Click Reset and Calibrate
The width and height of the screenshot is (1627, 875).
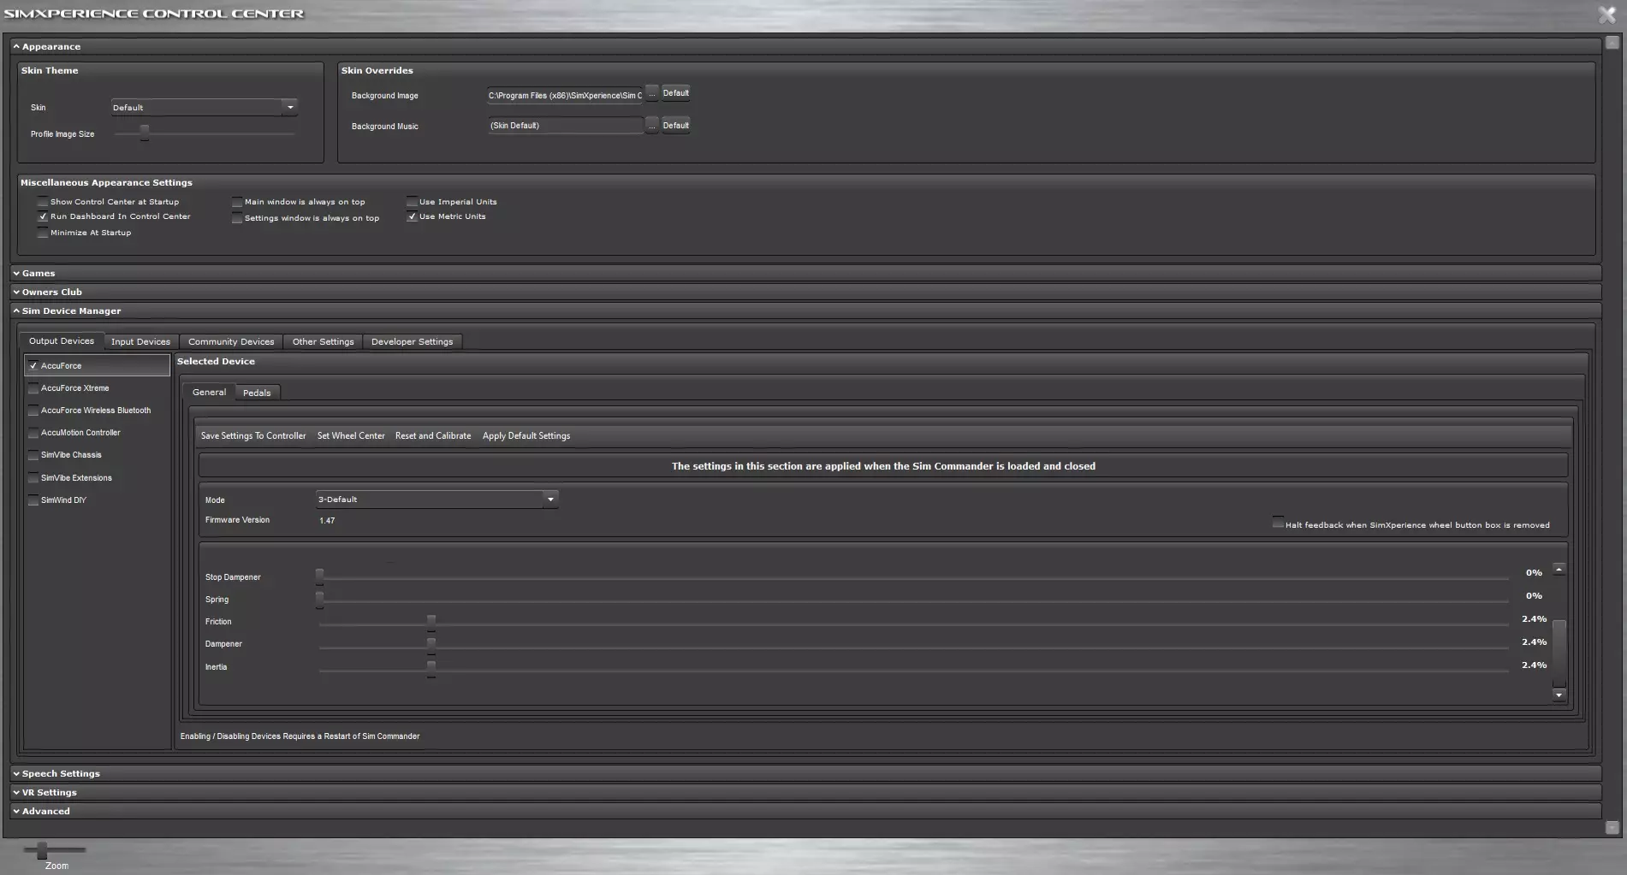pos(433,436)
